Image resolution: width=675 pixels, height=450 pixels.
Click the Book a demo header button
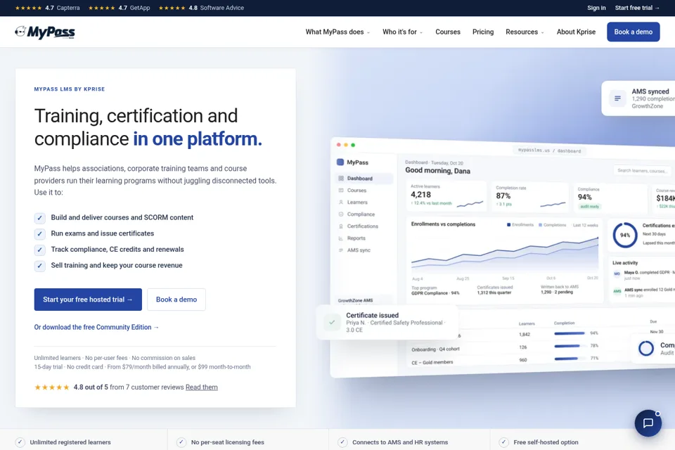point(634,32)
